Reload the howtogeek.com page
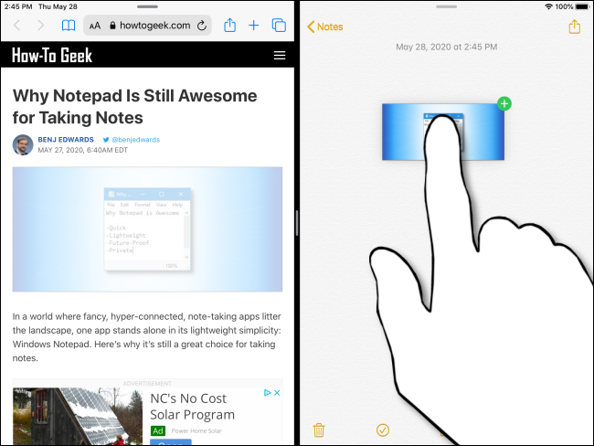594x446 pixels. point(202,26)
